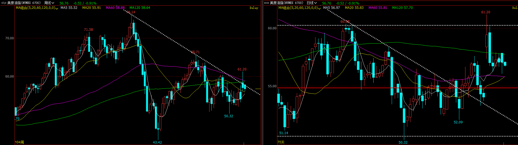Click the 104周 range label
518x145 pixels.
click(19, 142)
